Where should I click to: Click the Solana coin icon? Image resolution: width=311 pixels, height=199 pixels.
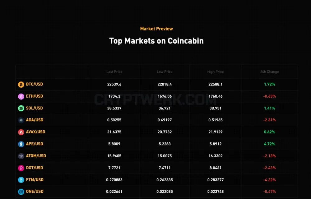tap(21, 108)
